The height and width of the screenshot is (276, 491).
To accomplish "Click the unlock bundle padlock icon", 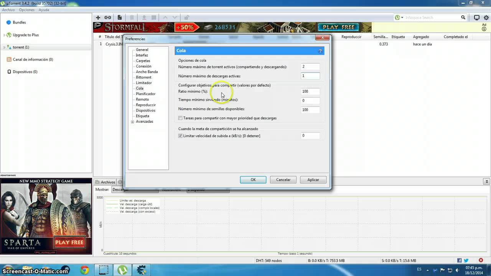I will tap(187, 18).
